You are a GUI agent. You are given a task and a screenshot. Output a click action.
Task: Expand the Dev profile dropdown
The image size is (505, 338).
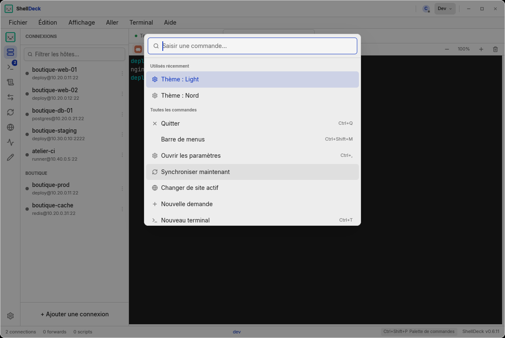point(445,9)
